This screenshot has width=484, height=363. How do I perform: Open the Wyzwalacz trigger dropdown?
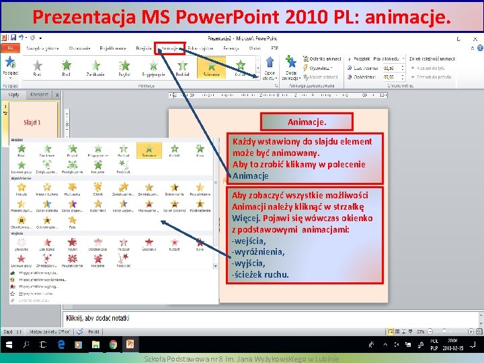(x=318, y=68)
